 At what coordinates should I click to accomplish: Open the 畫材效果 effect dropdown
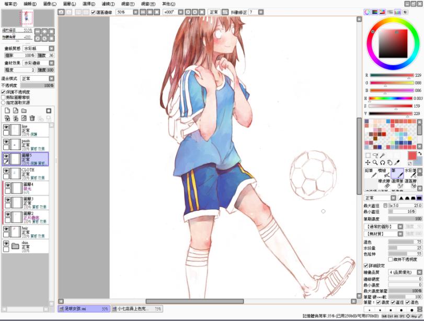tap(51, 63)
